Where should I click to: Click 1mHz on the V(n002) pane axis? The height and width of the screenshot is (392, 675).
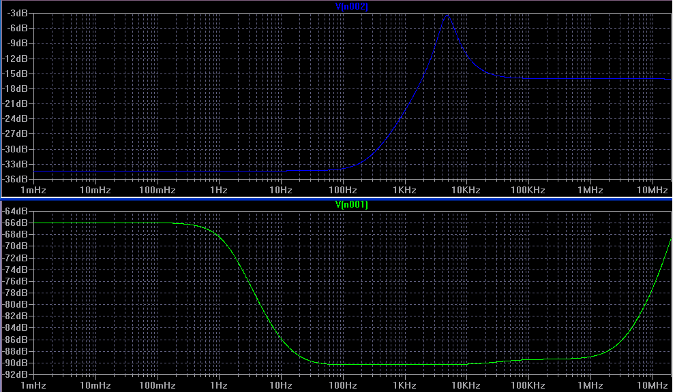[x=33, y=190]
